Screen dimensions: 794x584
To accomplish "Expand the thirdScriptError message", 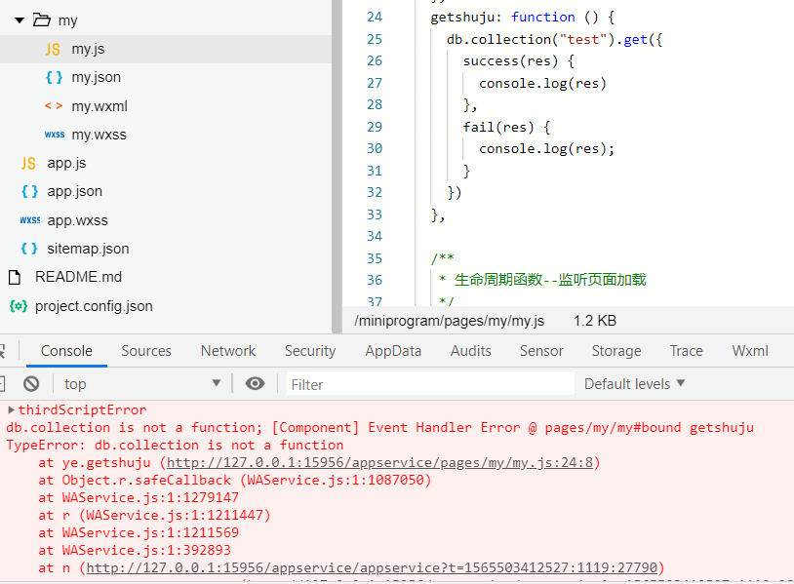I will click(x=11, y=409).
